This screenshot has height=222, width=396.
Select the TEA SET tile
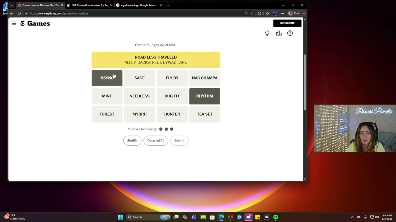click(x=205, y=114)
